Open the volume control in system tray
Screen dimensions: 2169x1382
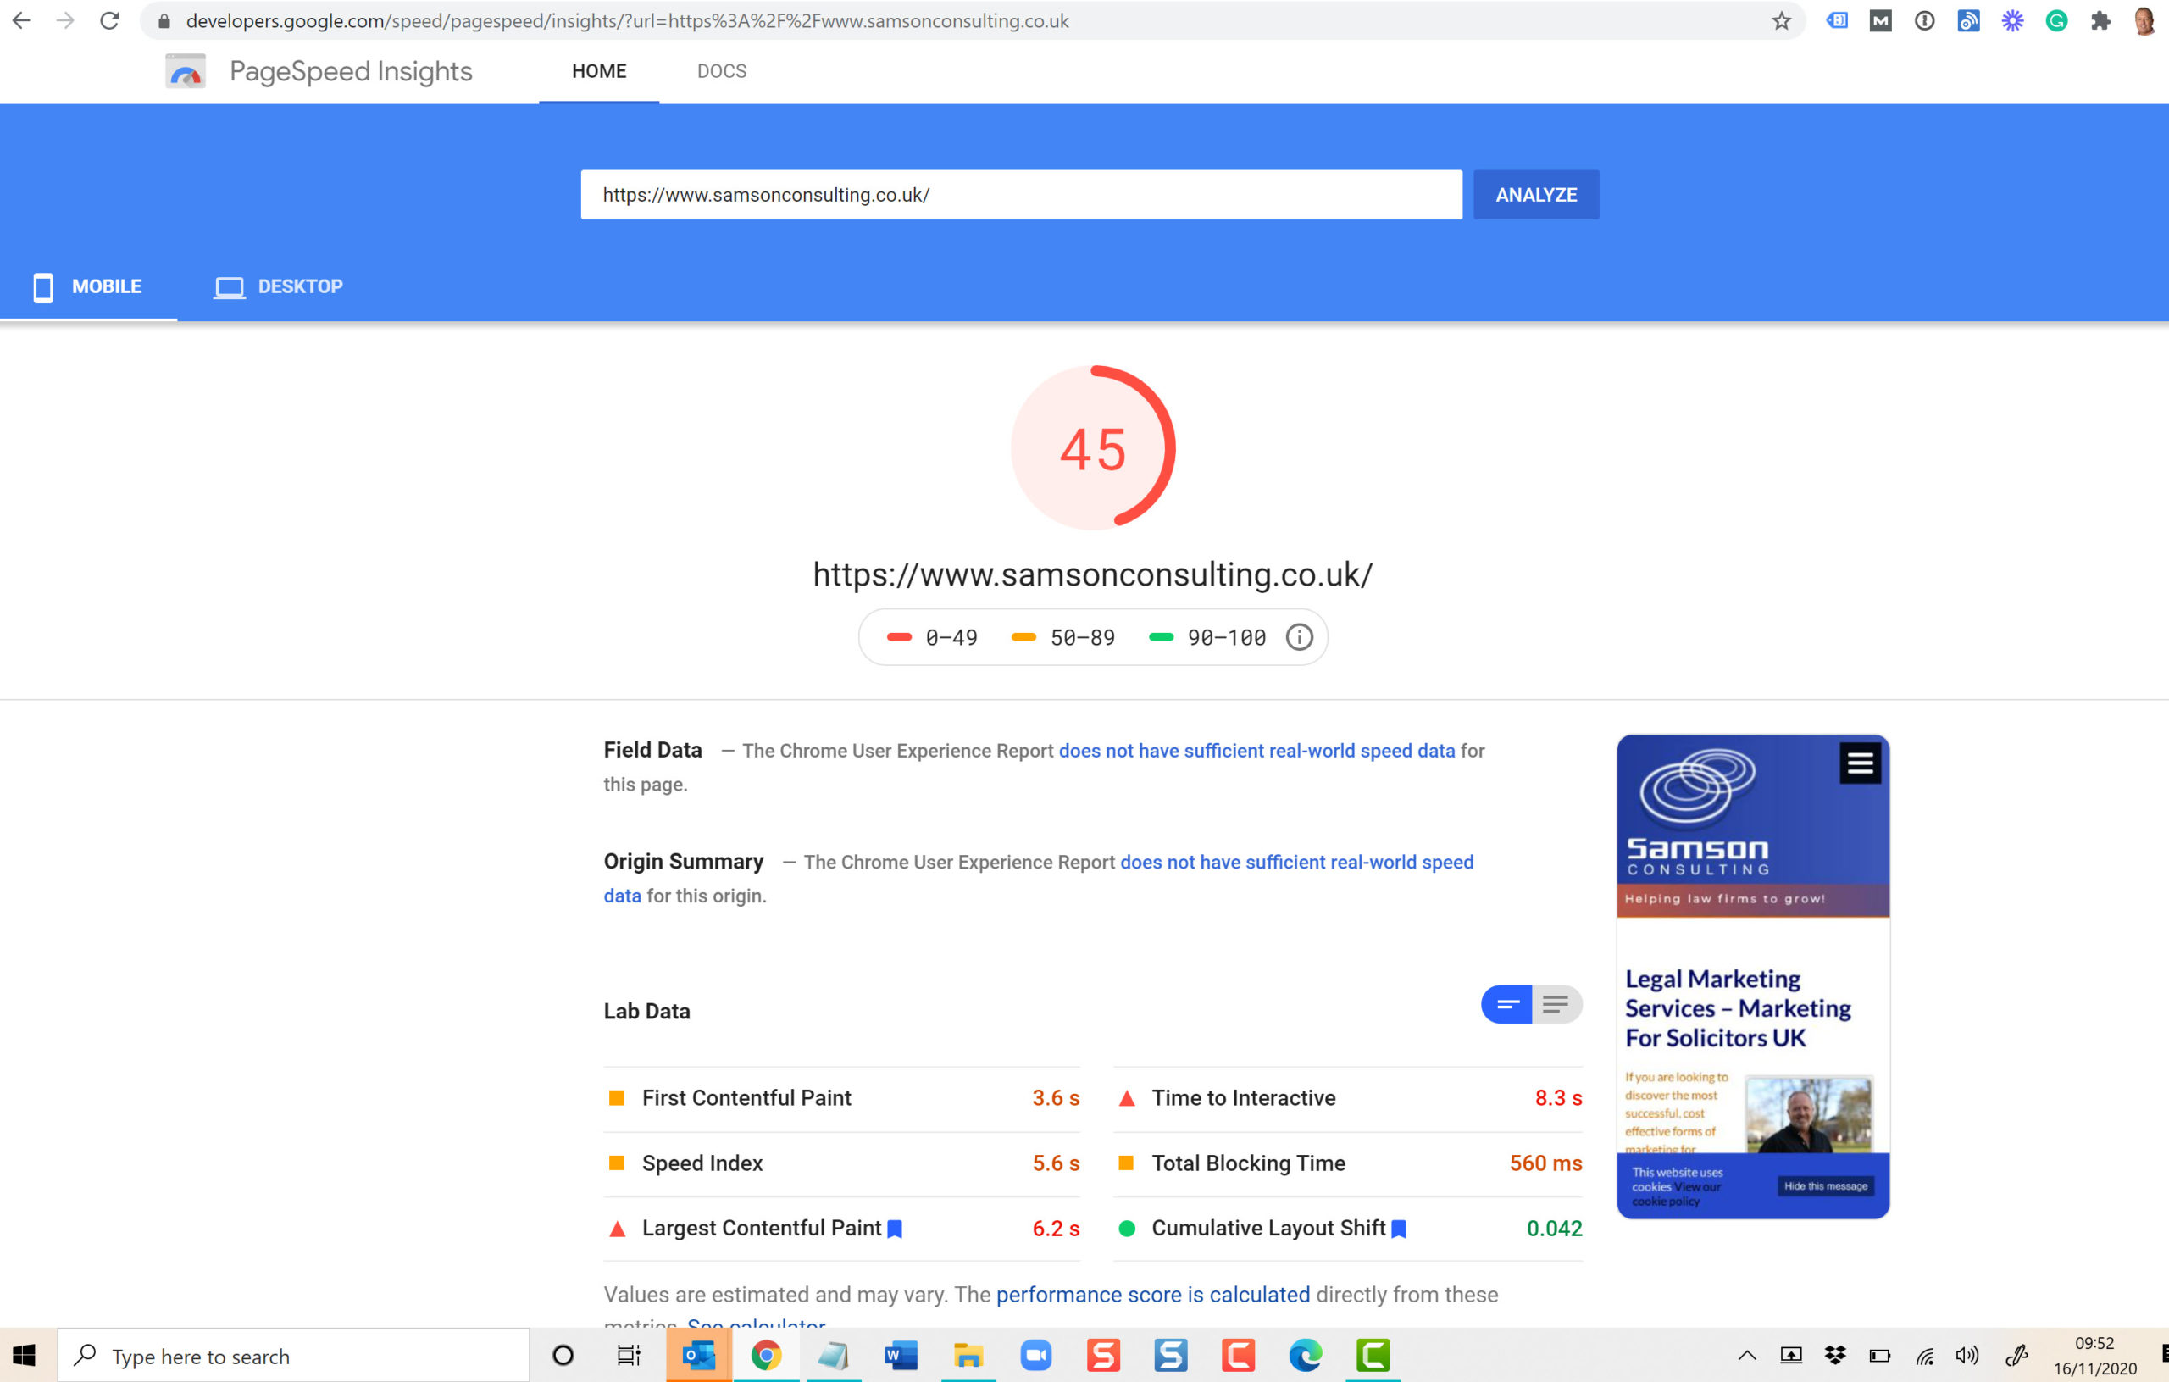coord(1967,1355)
